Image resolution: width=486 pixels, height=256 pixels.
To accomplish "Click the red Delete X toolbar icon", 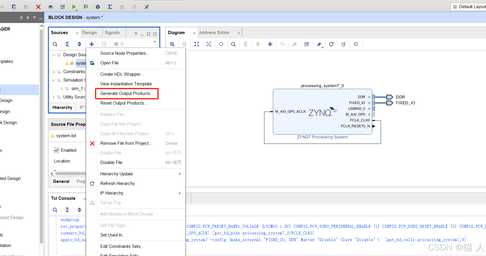I will coord(38,7).
